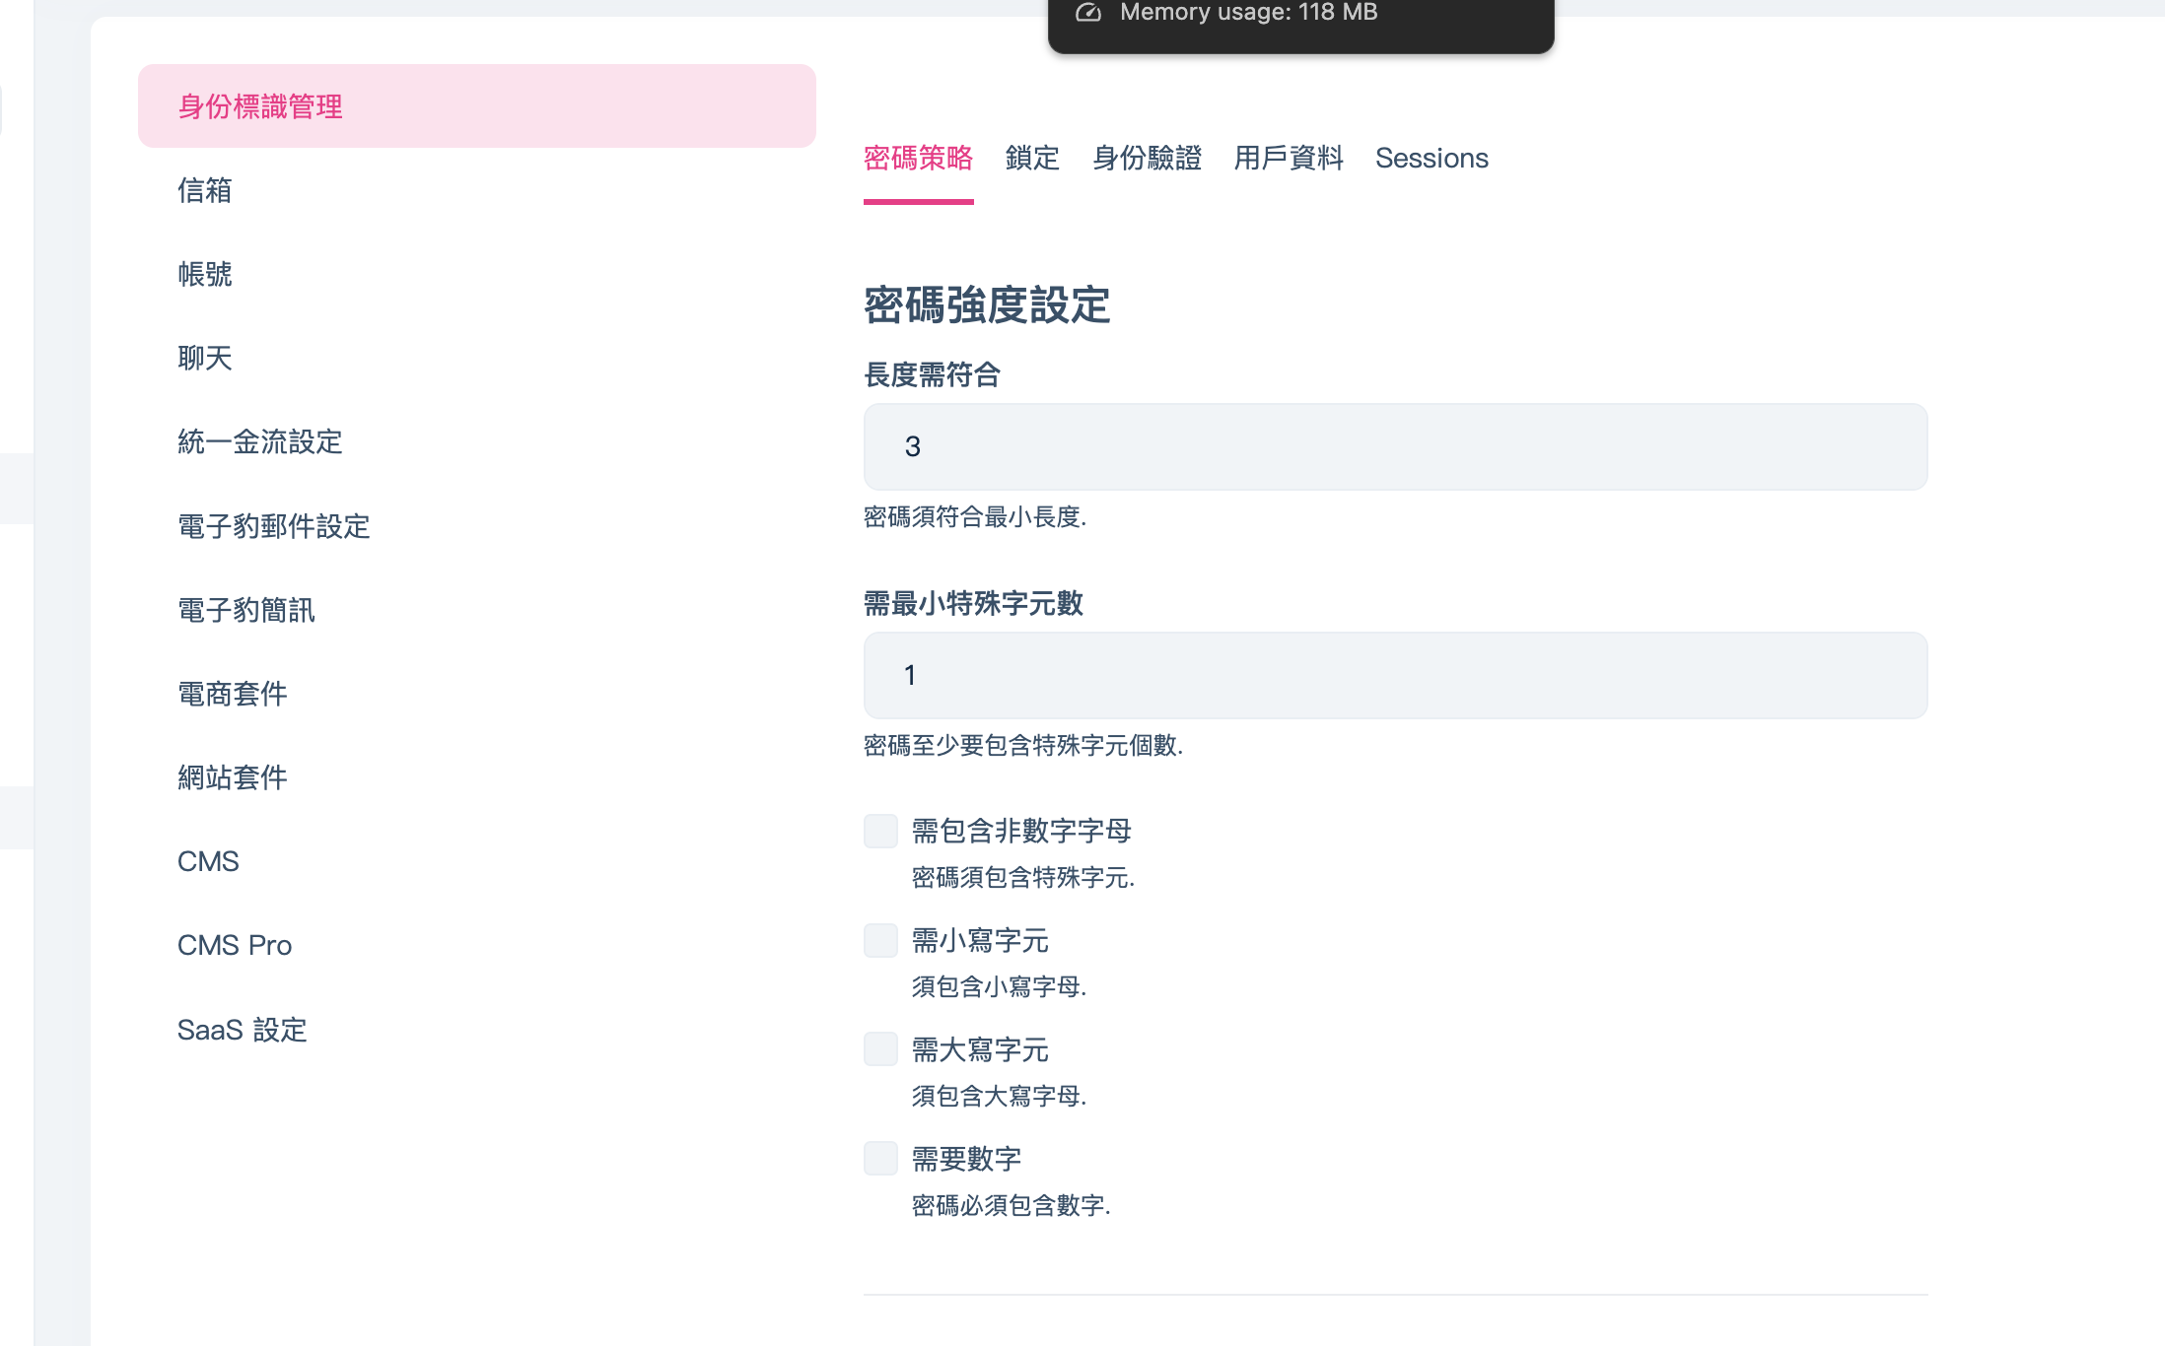The height and width of the screenshot is (1346, 2165).
Task: Open the 身份驗證 tab
Action: [1147, 158]
